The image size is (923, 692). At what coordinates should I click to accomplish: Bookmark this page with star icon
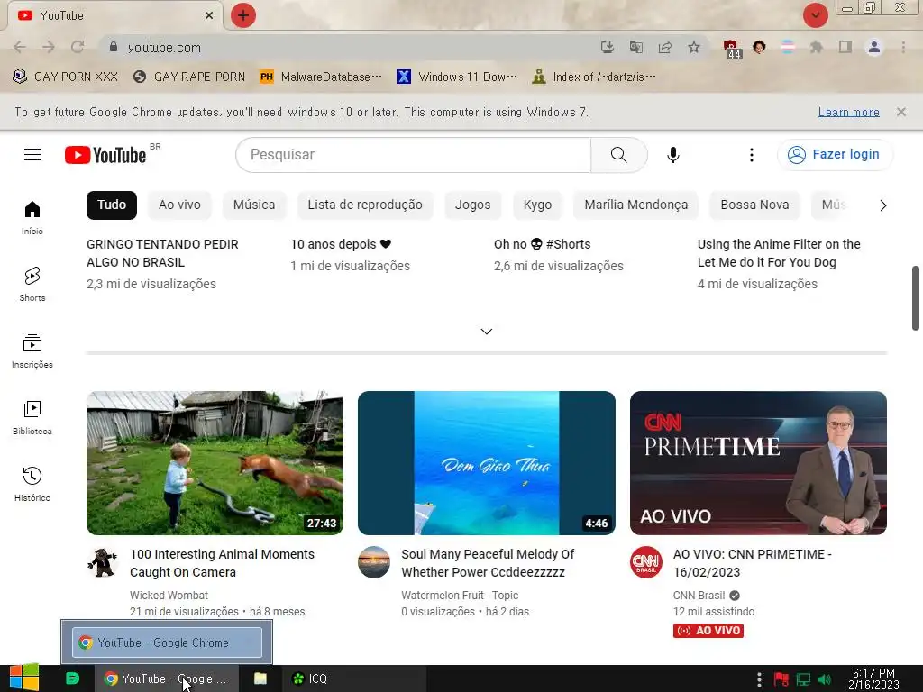(694, 47)
